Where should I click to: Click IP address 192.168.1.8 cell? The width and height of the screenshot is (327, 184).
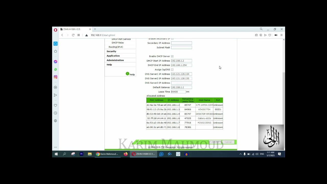tap(173, 127)
